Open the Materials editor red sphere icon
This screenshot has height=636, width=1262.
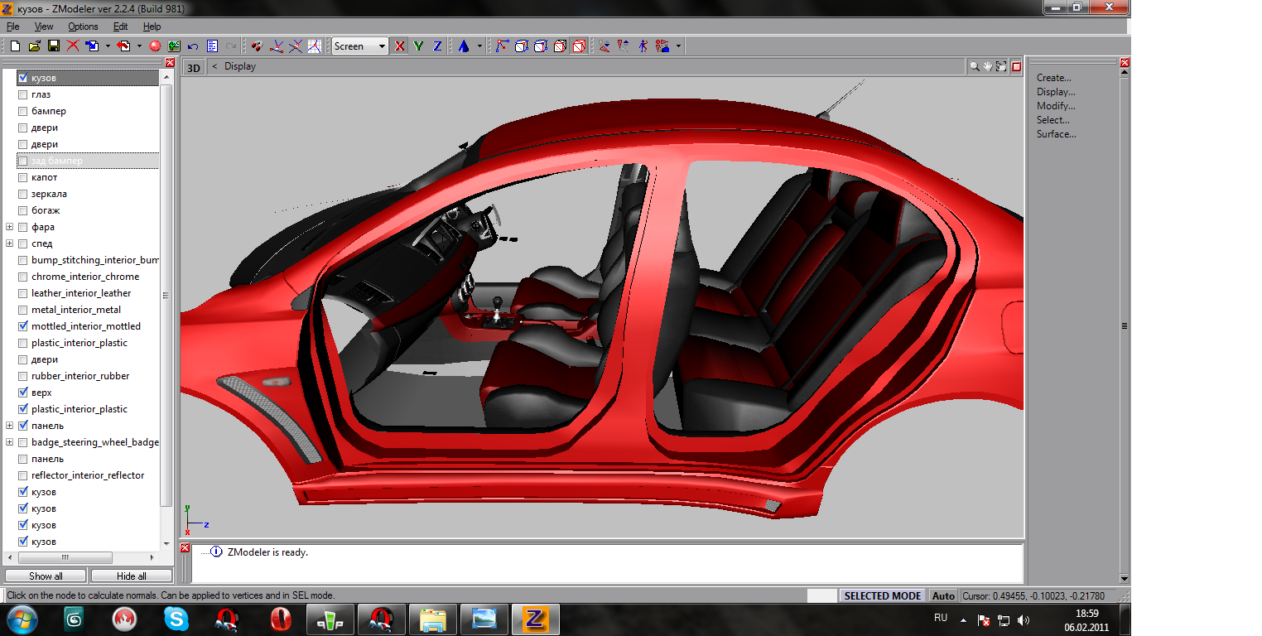(155, 46)
